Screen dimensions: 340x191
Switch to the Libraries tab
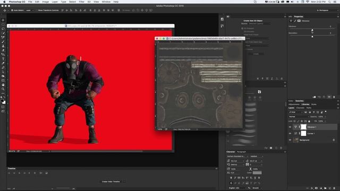[x=305, y=105]
